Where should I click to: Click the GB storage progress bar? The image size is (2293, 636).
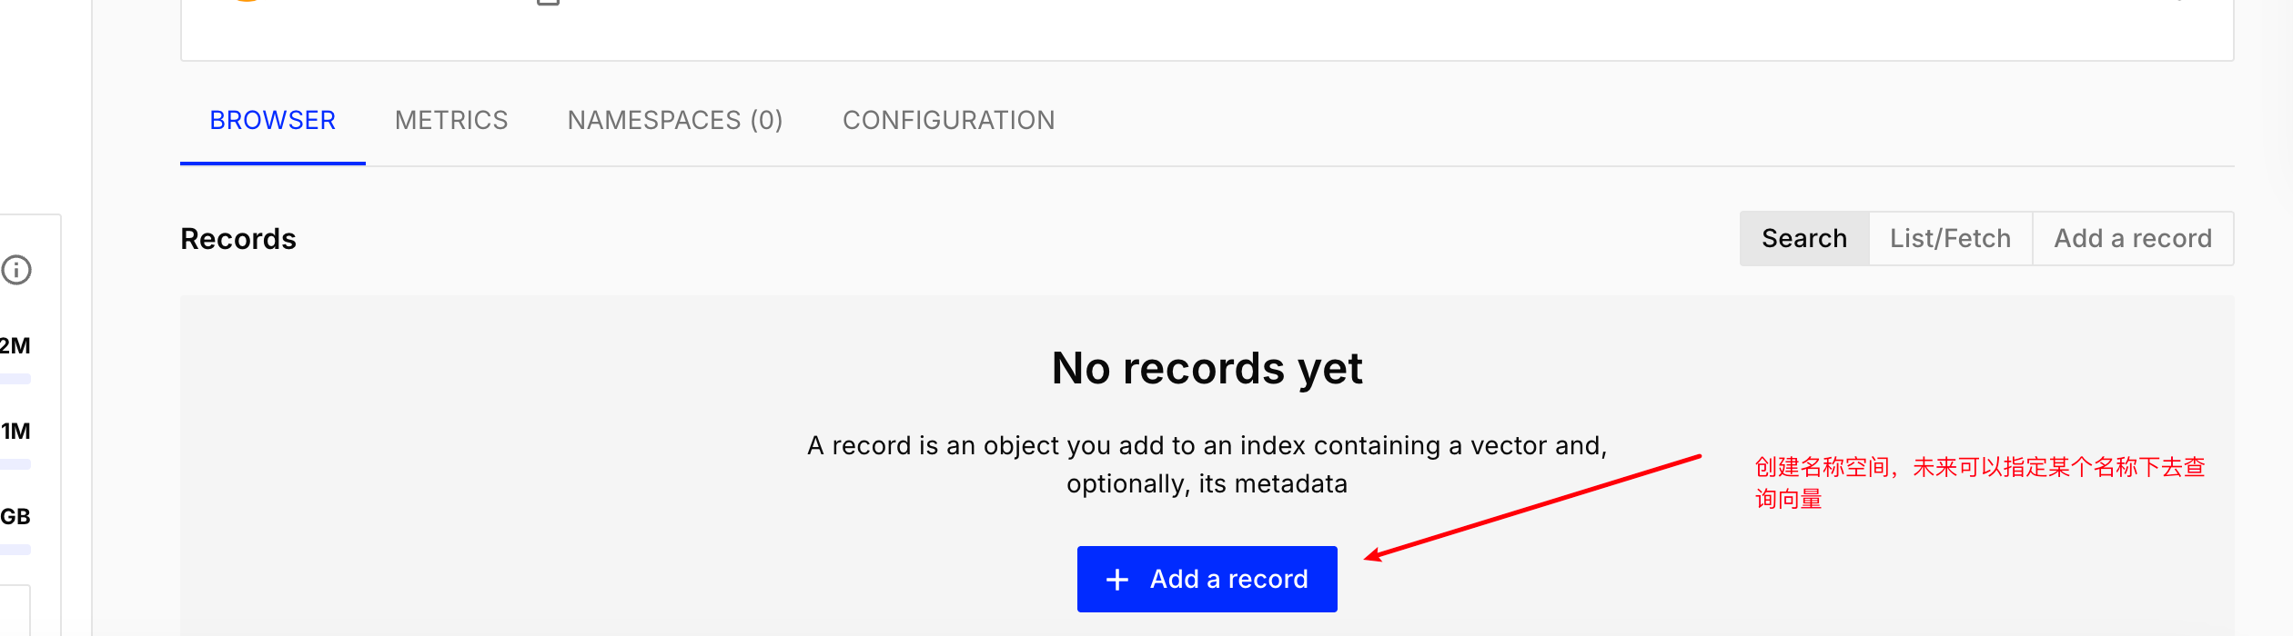(x=15, y=550)
